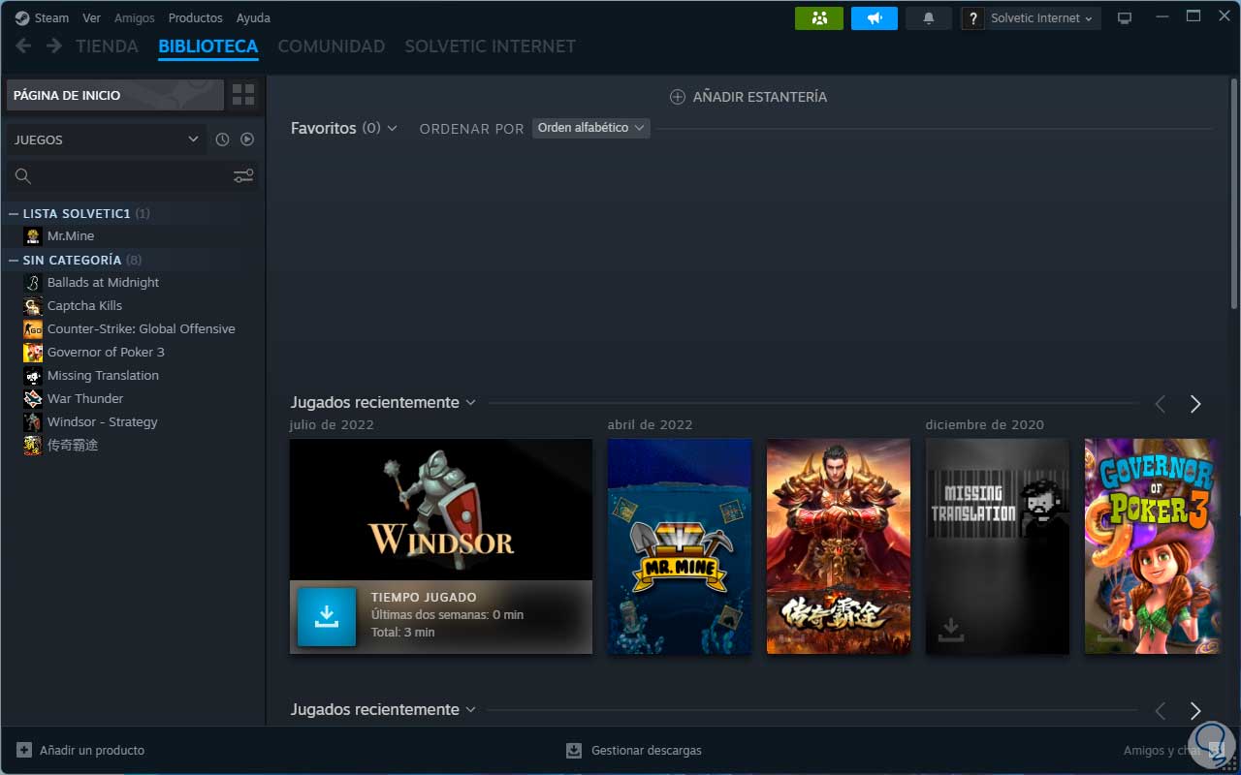Click the green friends activity button
Viewport: 1241px width, 775px height.
point(819,18)
